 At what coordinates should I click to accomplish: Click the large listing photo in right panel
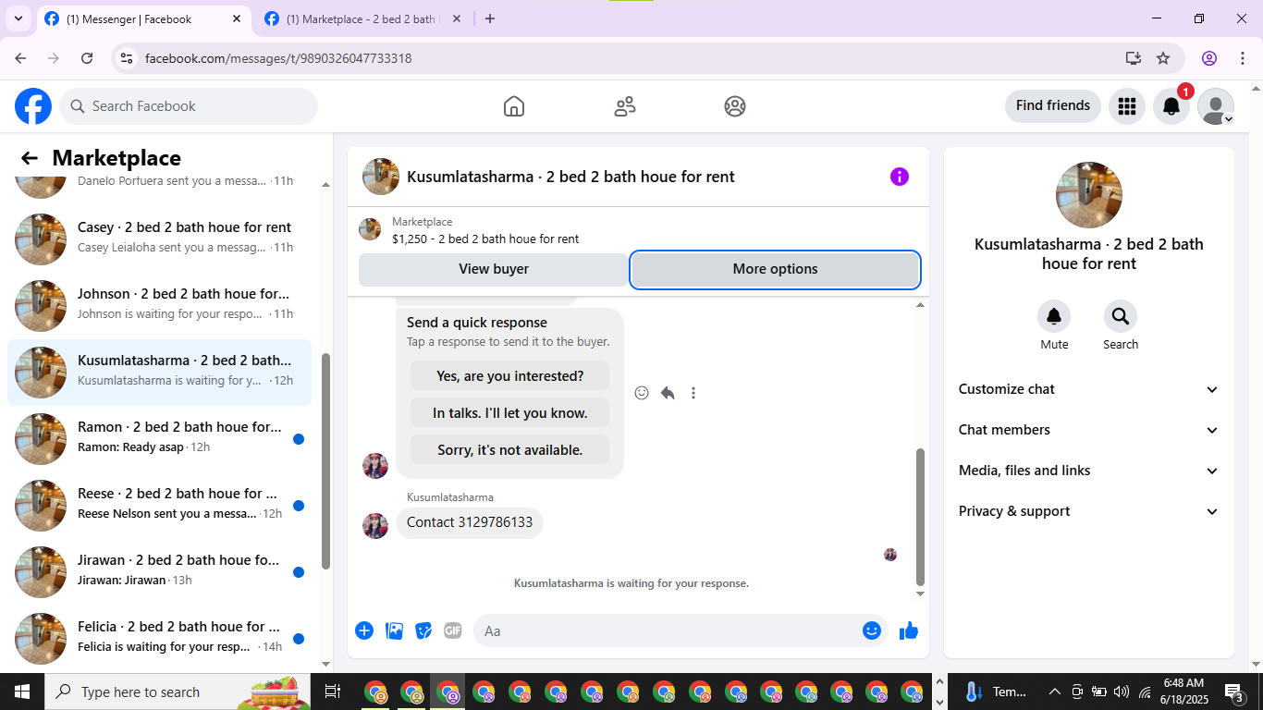1089,195
